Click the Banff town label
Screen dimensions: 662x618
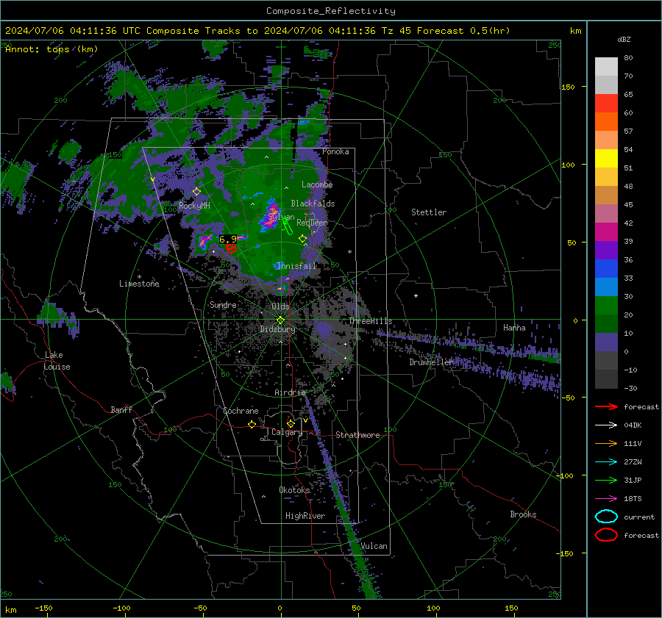coord(121,409)
